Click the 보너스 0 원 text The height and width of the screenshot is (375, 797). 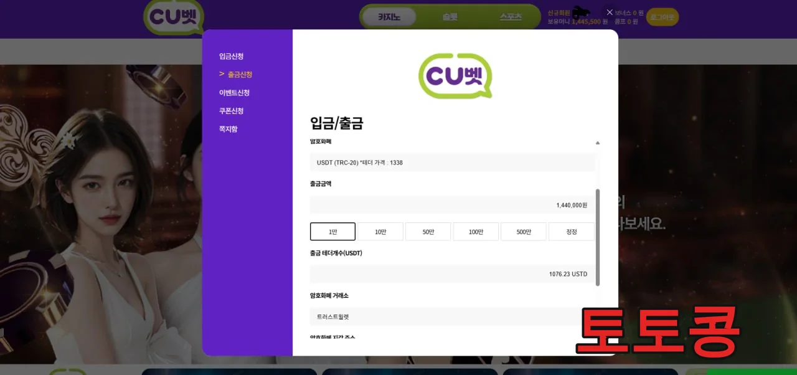628,12
